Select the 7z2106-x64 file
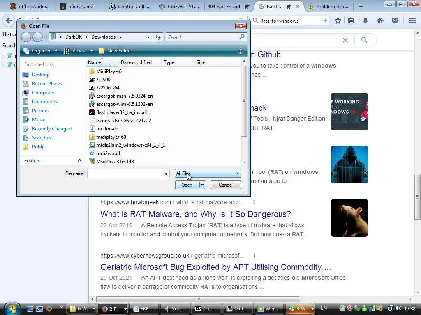This screenshot has width=421, height=315. tap(107, 88)
